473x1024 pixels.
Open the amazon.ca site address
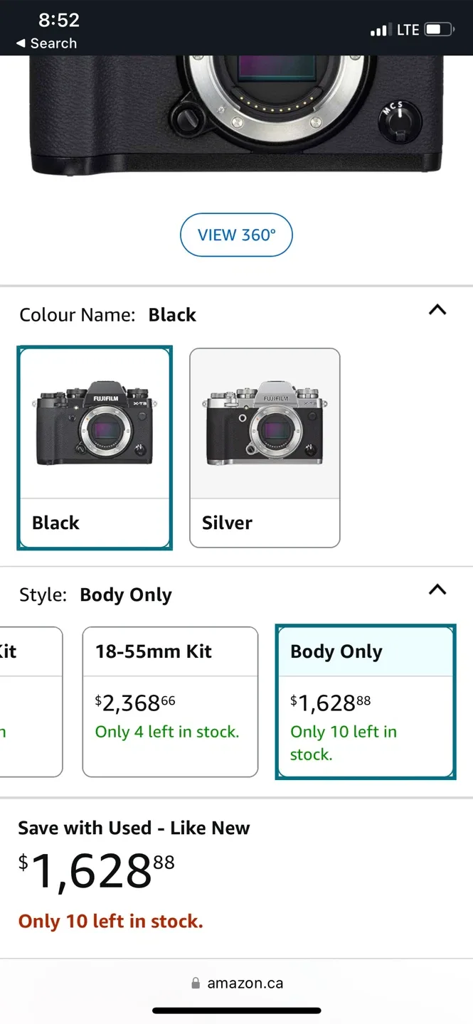coord(245,983)
